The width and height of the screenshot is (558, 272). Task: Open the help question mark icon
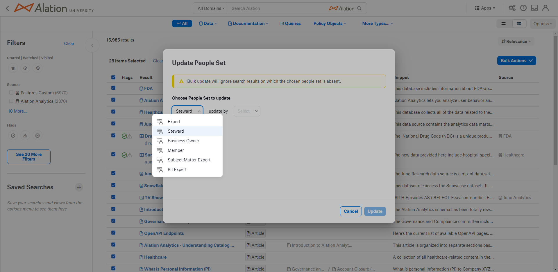523,8
